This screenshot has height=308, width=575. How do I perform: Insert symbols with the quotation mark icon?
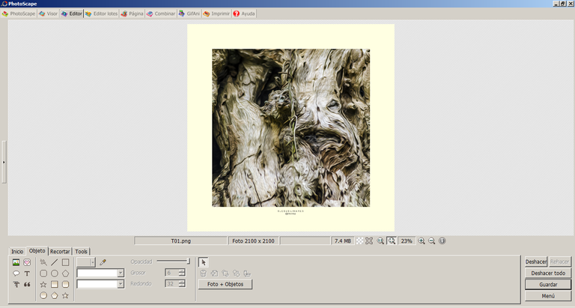(27, 284)
